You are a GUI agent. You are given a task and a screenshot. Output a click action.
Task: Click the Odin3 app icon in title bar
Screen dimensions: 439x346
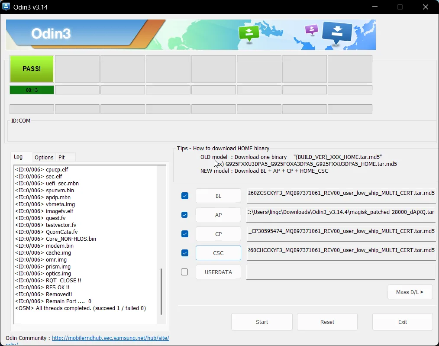(x=6, y=6)
